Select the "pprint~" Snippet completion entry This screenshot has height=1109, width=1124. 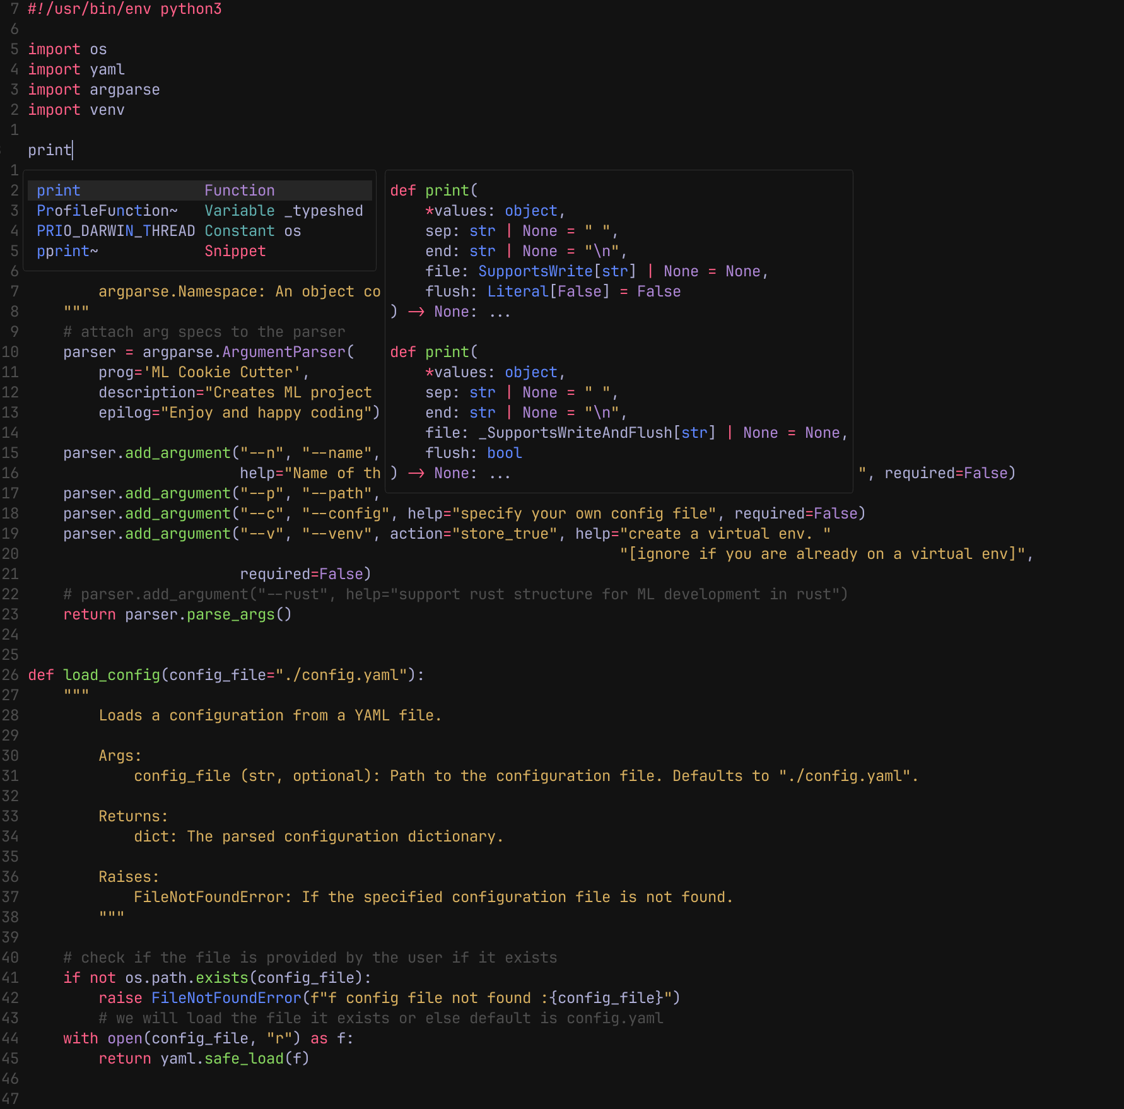[x=67, y=251]
